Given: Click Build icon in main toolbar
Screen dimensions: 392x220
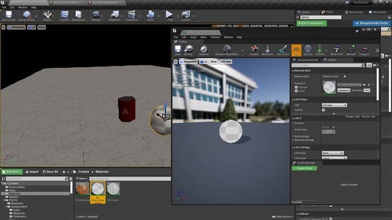Looking at the screenshot, I should 151,16.
